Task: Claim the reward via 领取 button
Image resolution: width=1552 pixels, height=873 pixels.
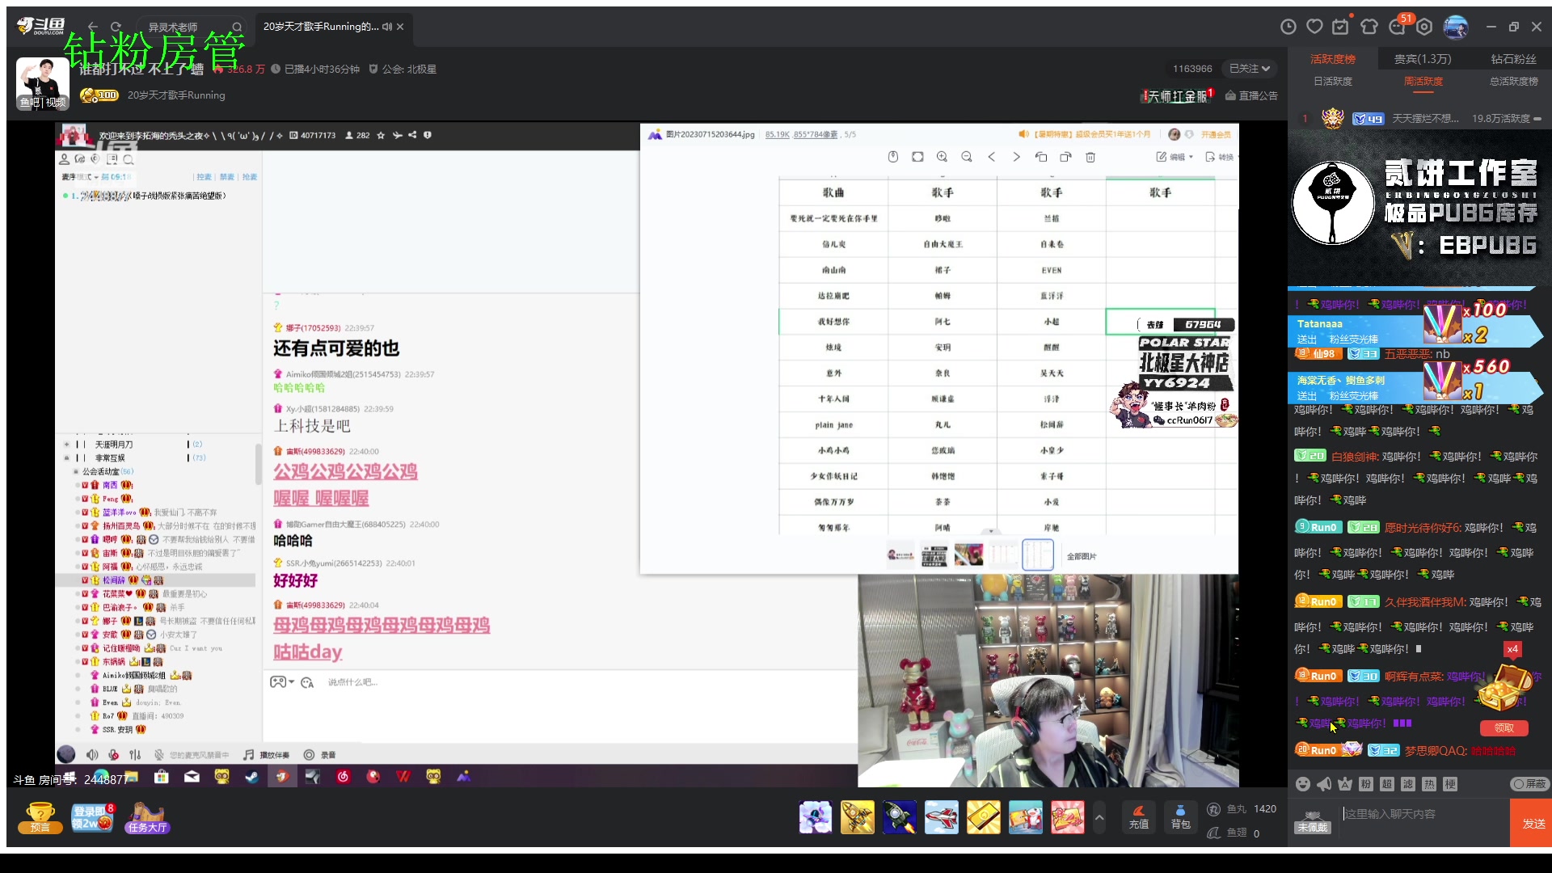Action: pyautogui.click(x=1504, y=728)
